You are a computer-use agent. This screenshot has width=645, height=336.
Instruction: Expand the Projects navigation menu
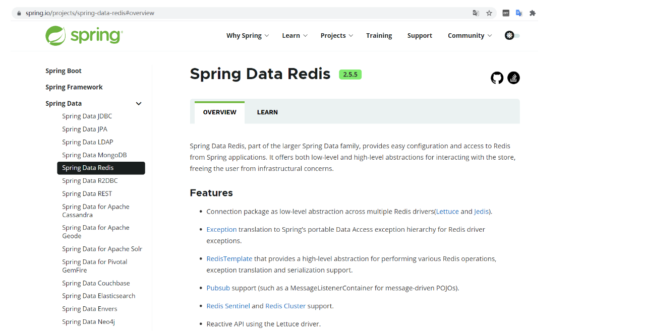pyautogui.click(x=337, y=36)
